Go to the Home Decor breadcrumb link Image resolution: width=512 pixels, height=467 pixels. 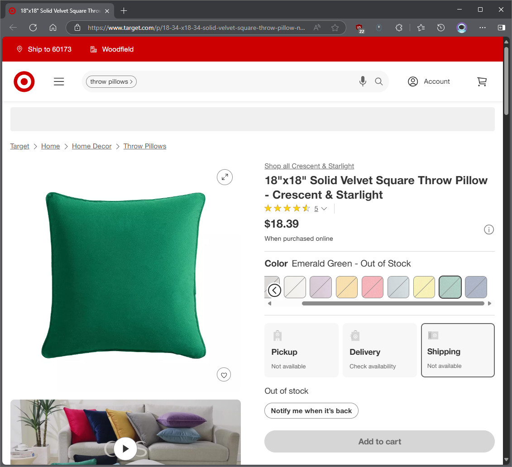coord(92,146)
